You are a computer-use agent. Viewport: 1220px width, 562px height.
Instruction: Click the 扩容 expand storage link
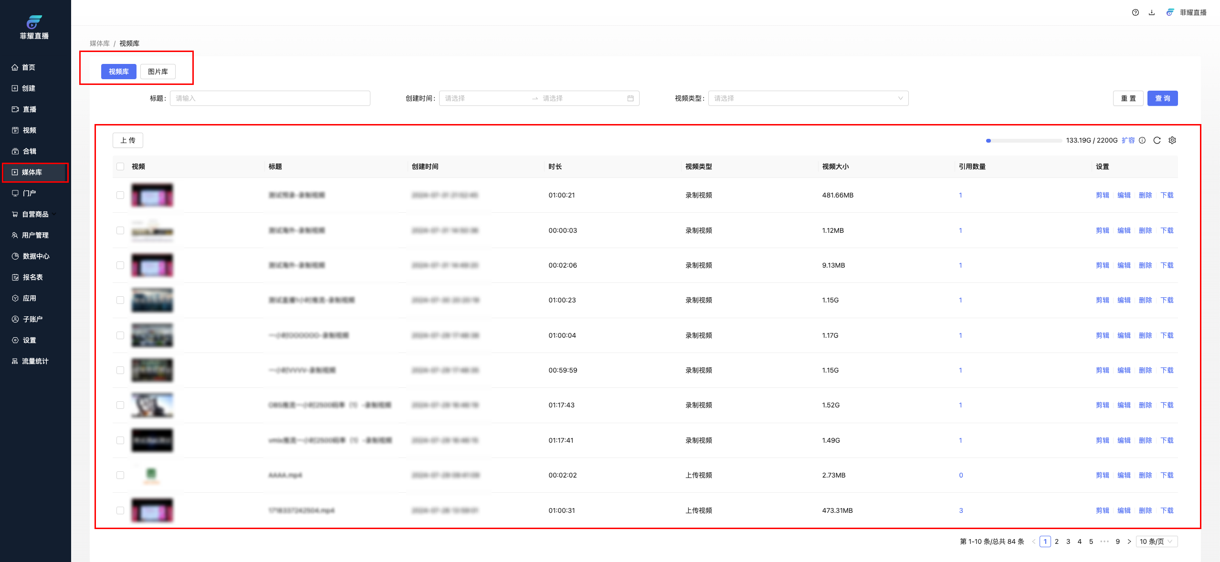(1128, 140)
